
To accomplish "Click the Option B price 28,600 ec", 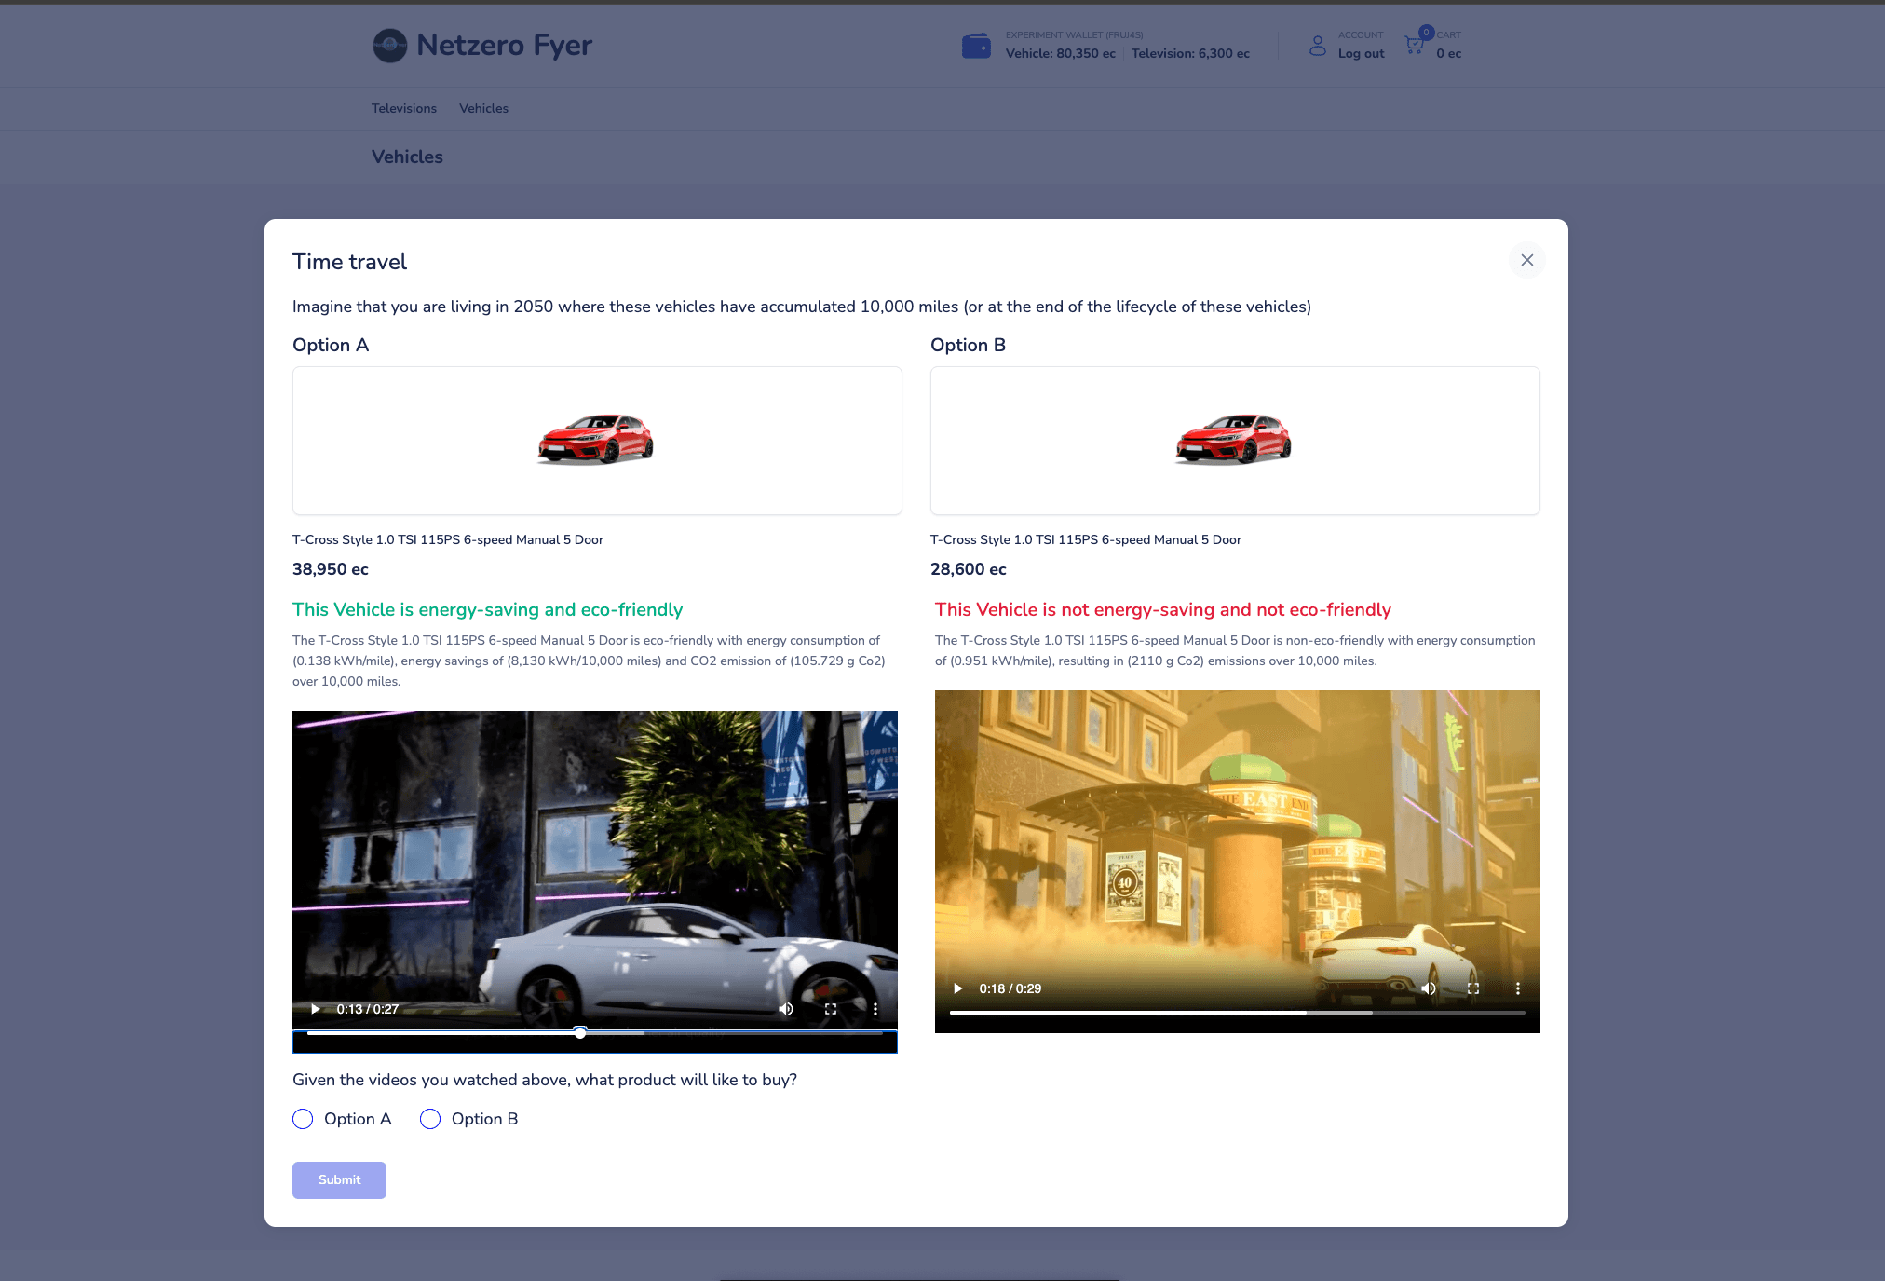I will [969, 569].
